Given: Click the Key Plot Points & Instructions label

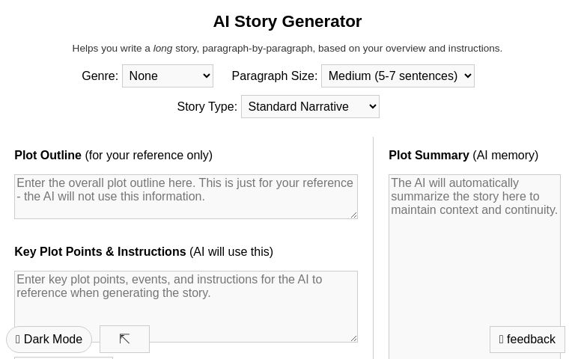Looking at the screenshot, I should (100, 251).
